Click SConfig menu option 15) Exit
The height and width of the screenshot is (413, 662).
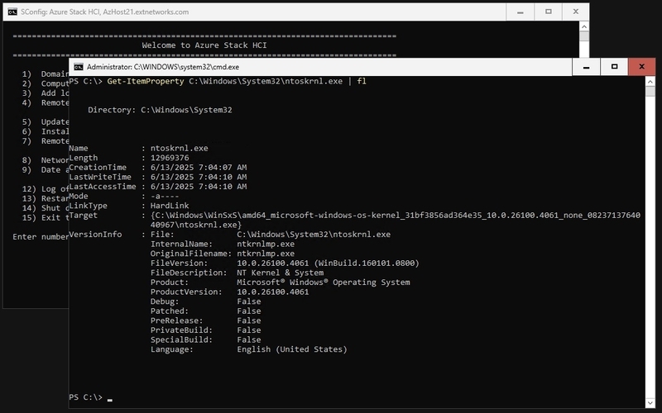pos(46,218)
